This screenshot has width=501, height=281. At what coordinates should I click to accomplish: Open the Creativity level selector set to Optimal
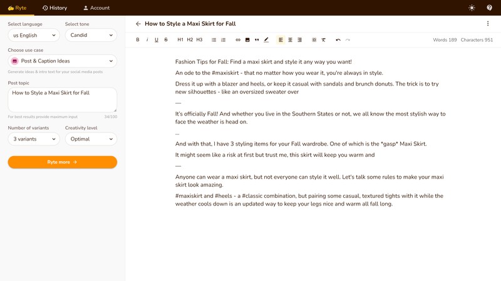tap(91, 139)
